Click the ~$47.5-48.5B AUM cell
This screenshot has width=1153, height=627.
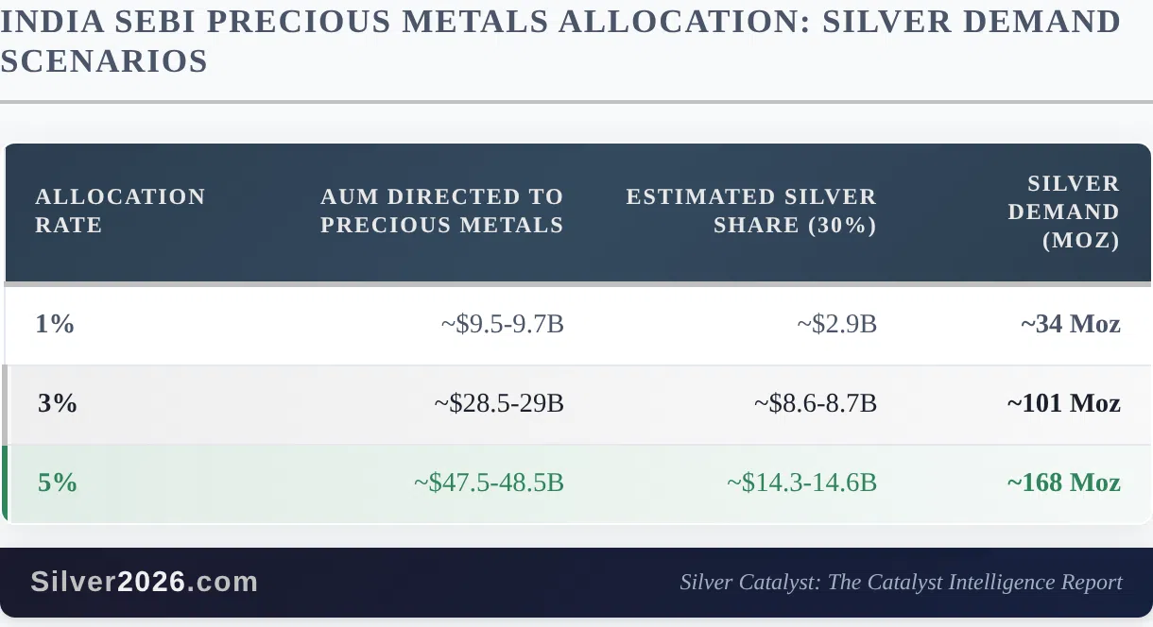pyautogui.click(x=489, y=483)
